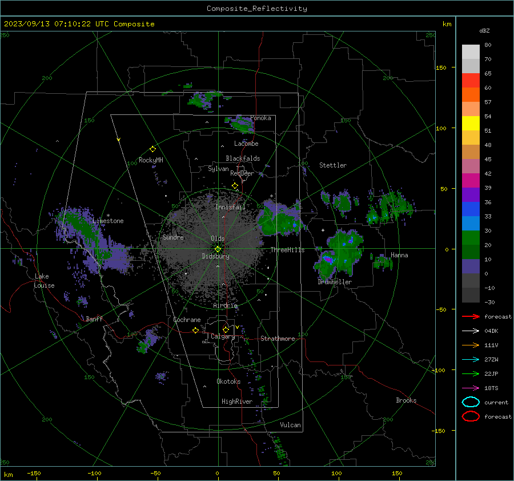The image size is (514, 481).
Task: Click the Drumheller city label
Action: [335, 282]
